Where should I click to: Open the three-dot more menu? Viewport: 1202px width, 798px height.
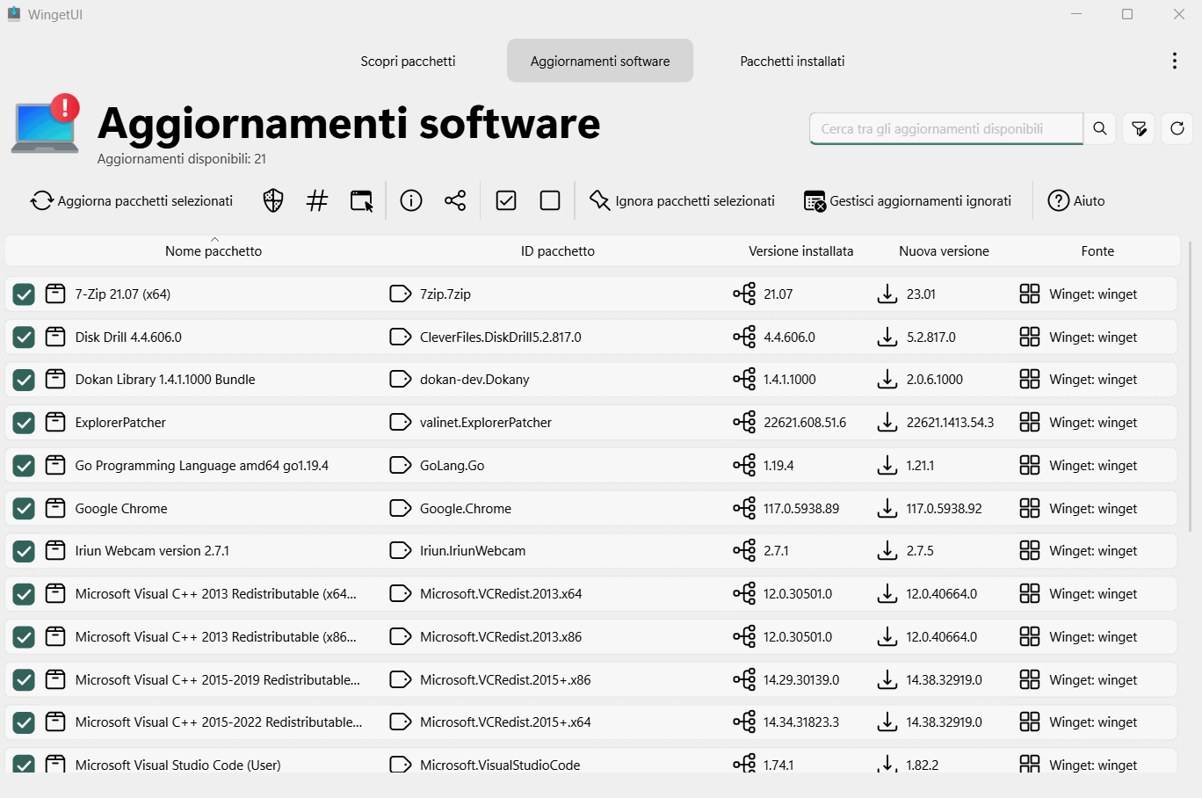1175,61
